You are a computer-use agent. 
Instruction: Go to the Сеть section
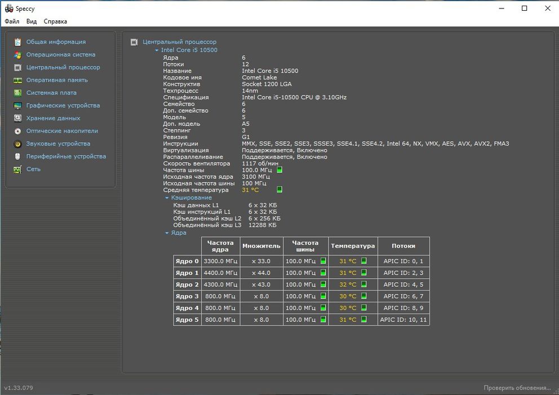coord(33,169)
